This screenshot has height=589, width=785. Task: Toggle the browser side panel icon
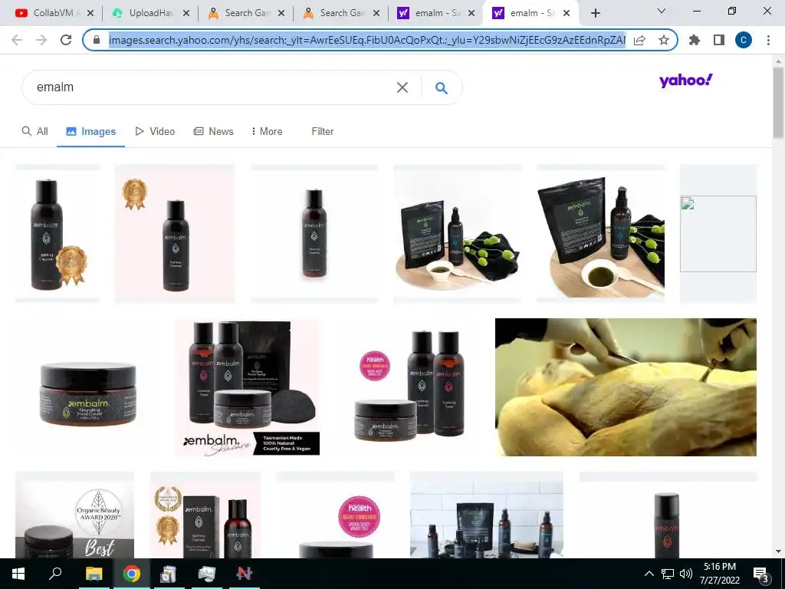719,40
